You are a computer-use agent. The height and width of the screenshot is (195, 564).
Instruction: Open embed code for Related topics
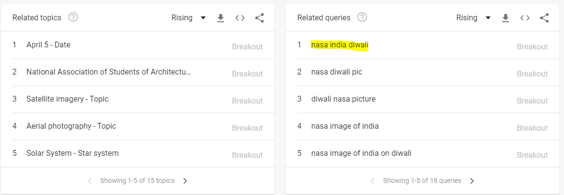(240, 18)
